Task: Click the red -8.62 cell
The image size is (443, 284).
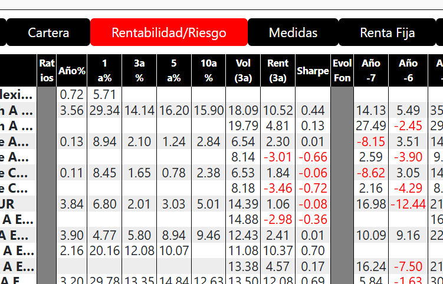Action: pos(371,173)
